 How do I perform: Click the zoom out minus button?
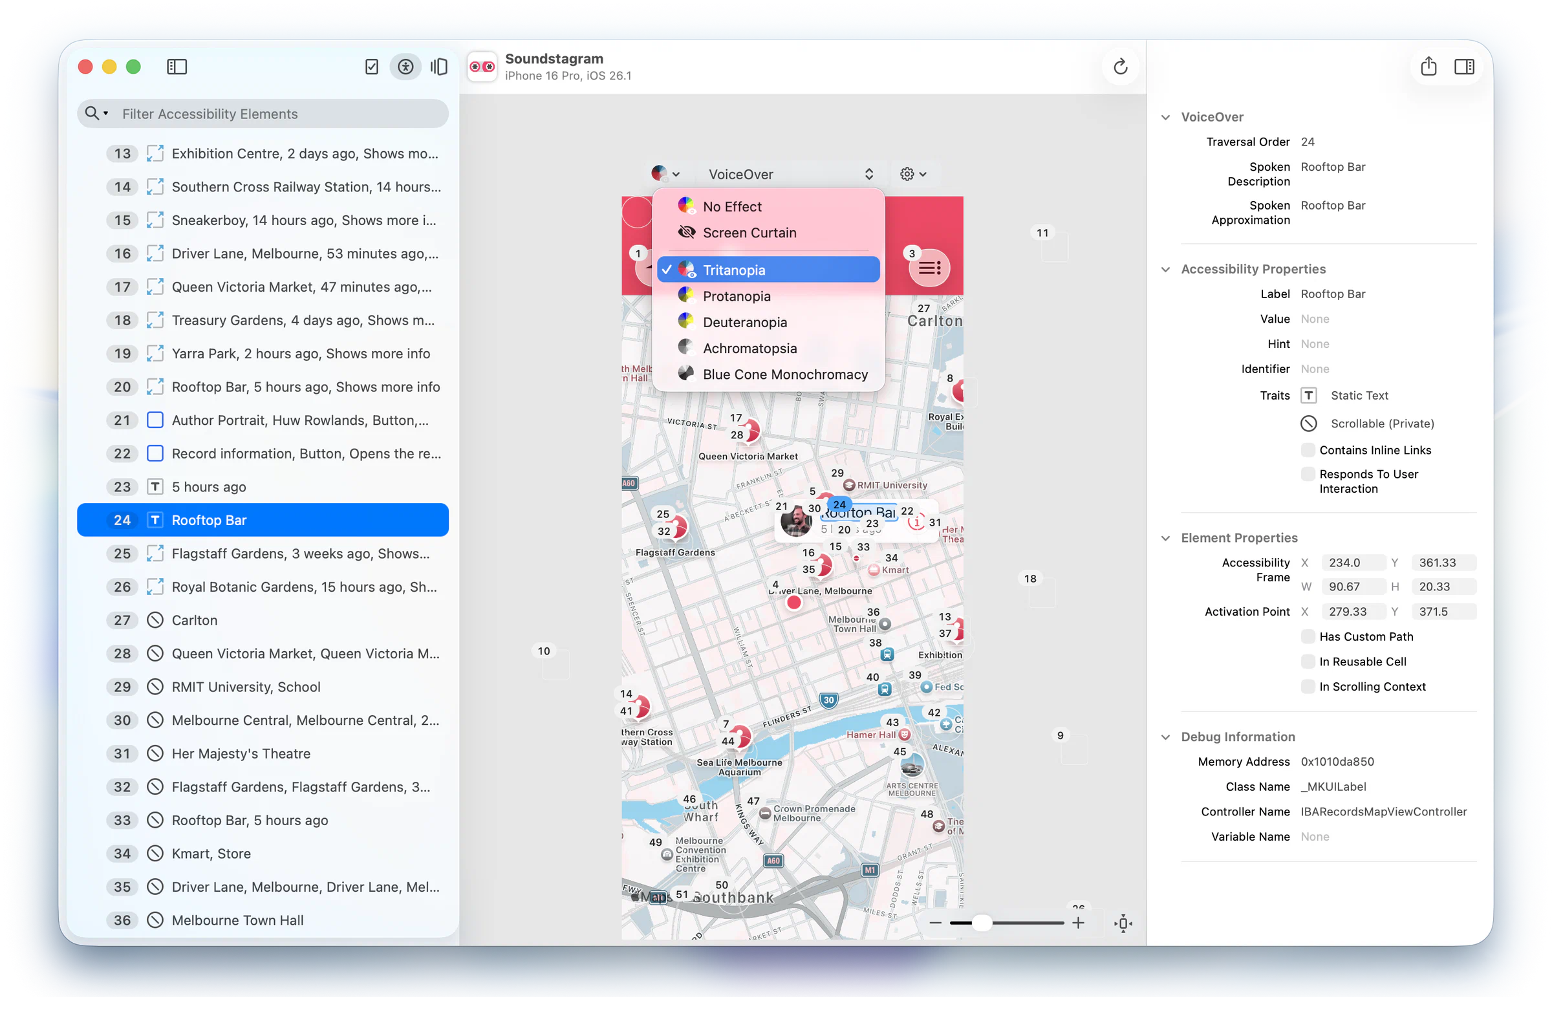(935, 923)
